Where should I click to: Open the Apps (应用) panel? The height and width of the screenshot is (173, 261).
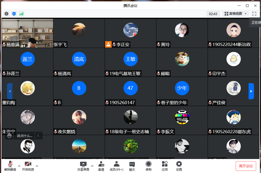coord(165,166)
